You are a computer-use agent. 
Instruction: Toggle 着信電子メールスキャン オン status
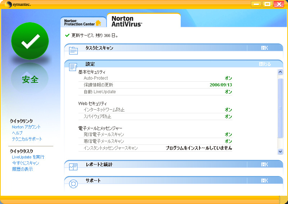coord(228,141)
